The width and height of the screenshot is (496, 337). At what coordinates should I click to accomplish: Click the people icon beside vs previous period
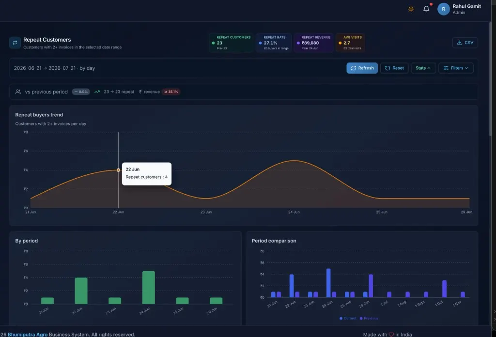pos(18,92)
